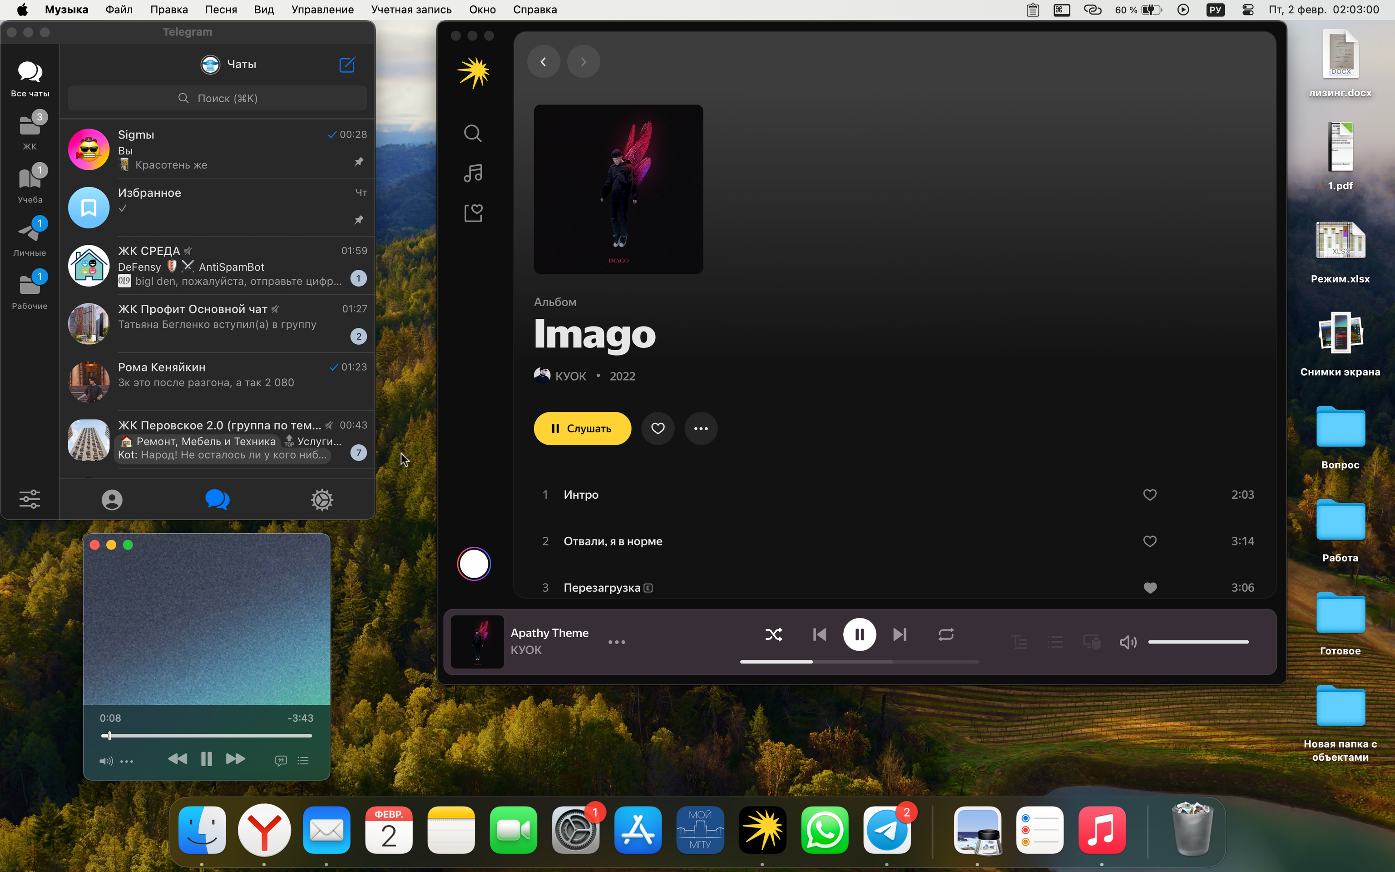Open the Управление menu in menu bar
Viewport: 1395px width, 872px height.
pyautogui.click(x=322, y=10)
